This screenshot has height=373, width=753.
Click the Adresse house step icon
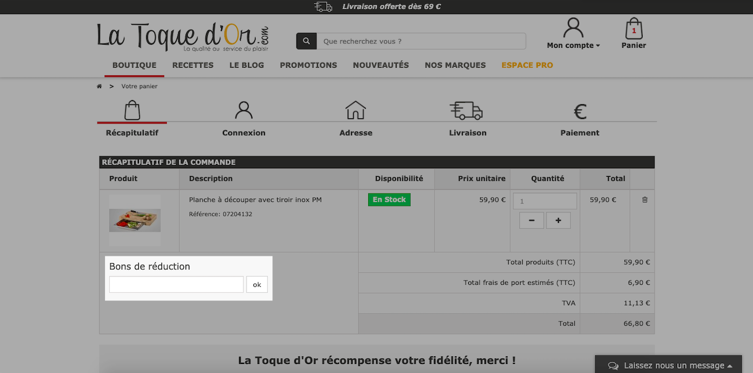point(355,110)
